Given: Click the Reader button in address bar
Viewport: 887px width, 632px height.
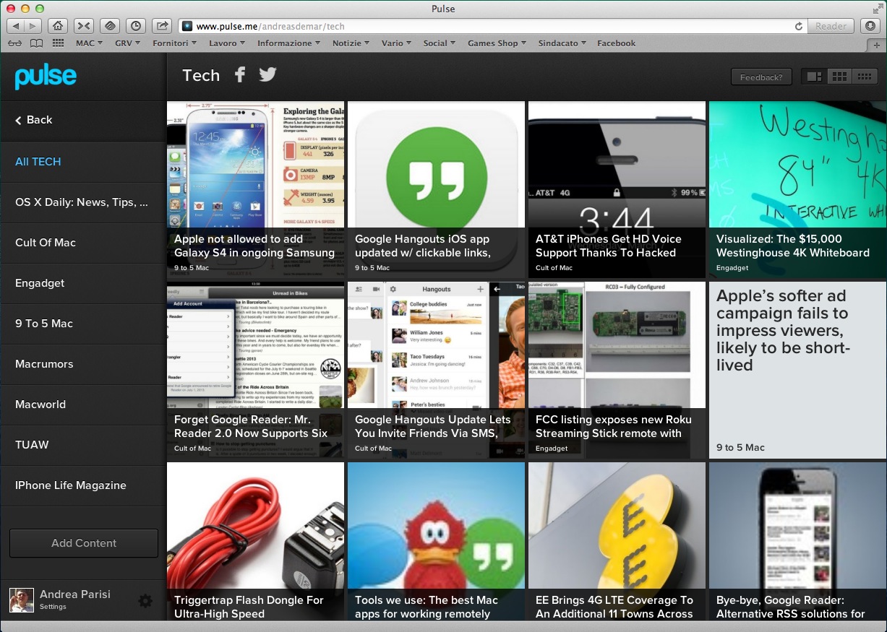Looking at the screenshot, I should click(831, 26).
